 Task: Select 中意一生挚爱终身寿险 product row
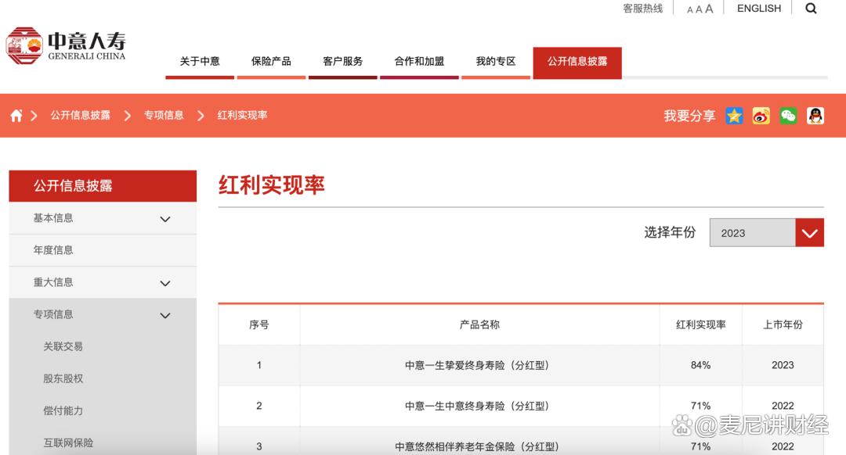[521, 365]
